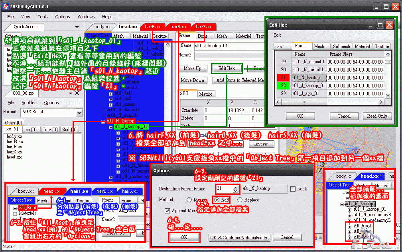This screenshot has height=252, width=402.
Task: Select hairB.xx in the .xx subfile list
Action: click(15, 142)
